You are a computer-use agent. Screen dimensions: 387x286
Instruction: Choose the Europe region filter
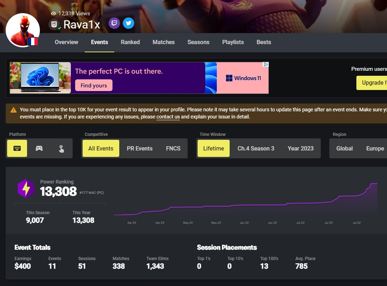[x=375, y=148]
